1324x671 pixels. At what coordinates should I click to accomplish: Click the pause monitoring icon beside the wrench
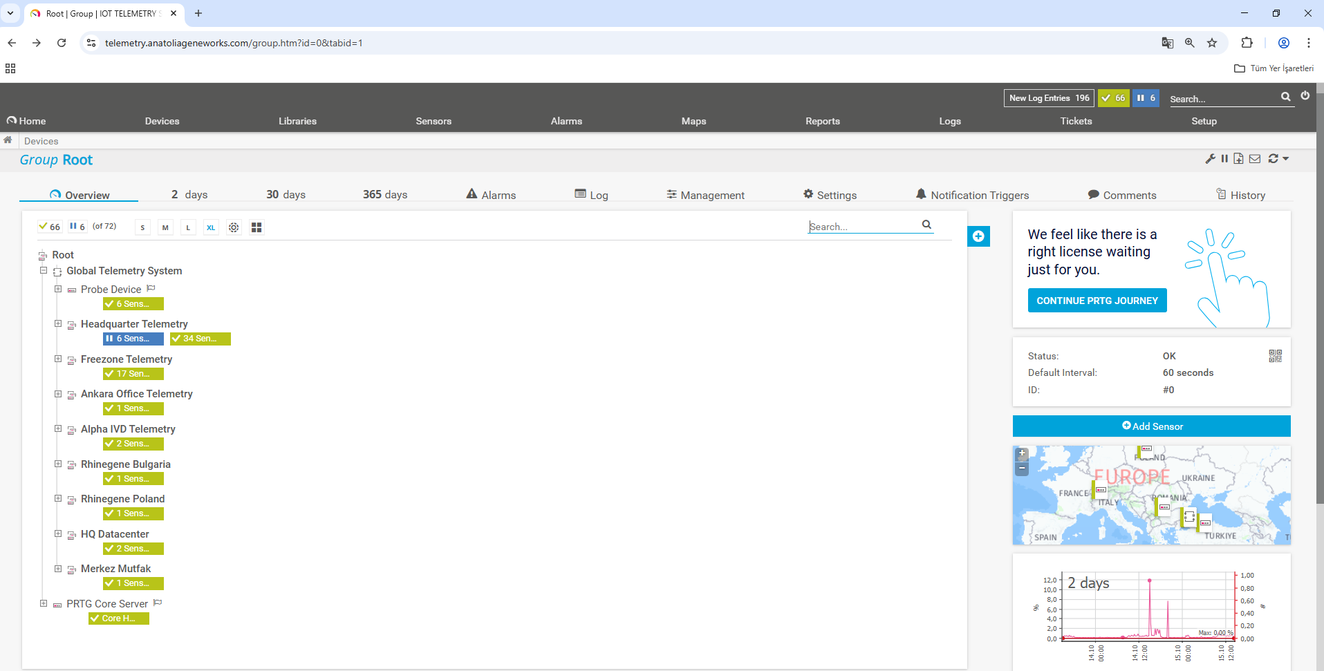1224,159
